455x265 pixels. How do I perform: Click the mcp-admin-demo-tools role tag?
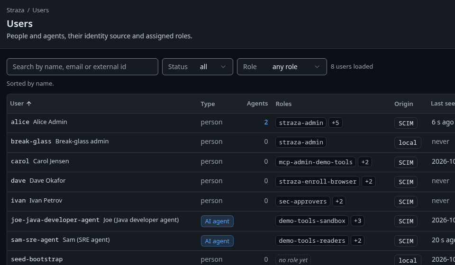click(x=316, y=162)
